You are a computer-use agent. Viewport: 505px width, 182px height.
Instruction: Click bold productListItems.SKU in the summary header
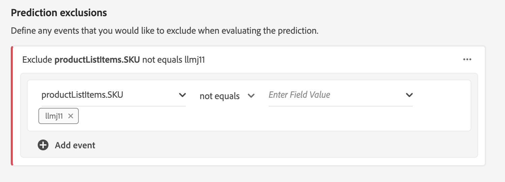[x=97, y=60]
